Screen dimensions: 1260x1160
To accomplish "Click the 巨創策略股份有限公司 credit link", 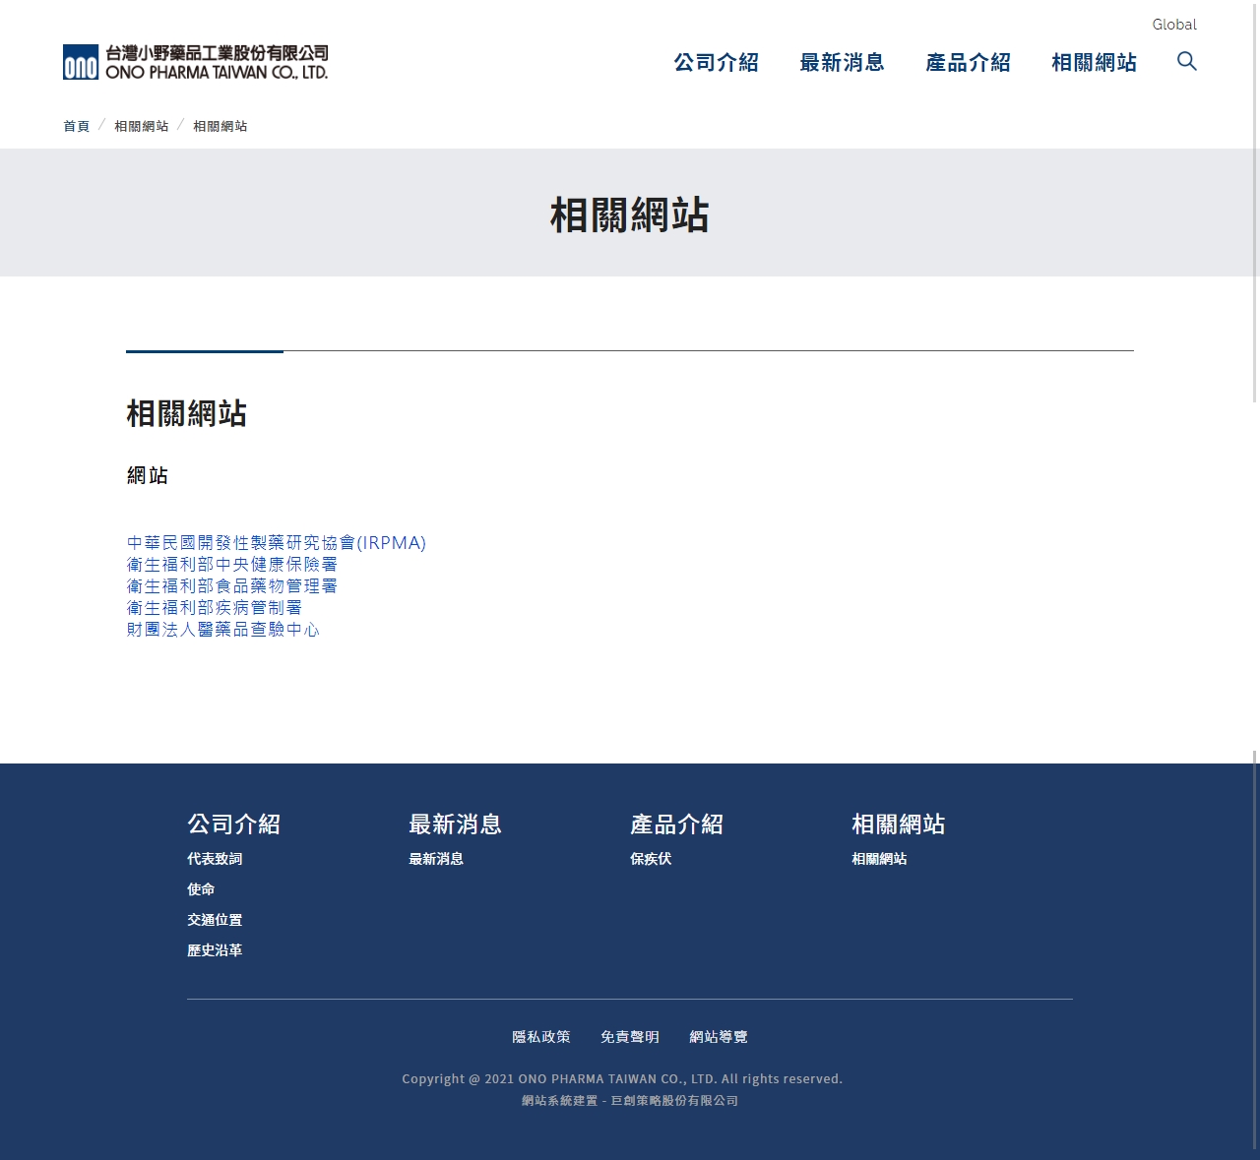I will click(x=674, y=1101).
